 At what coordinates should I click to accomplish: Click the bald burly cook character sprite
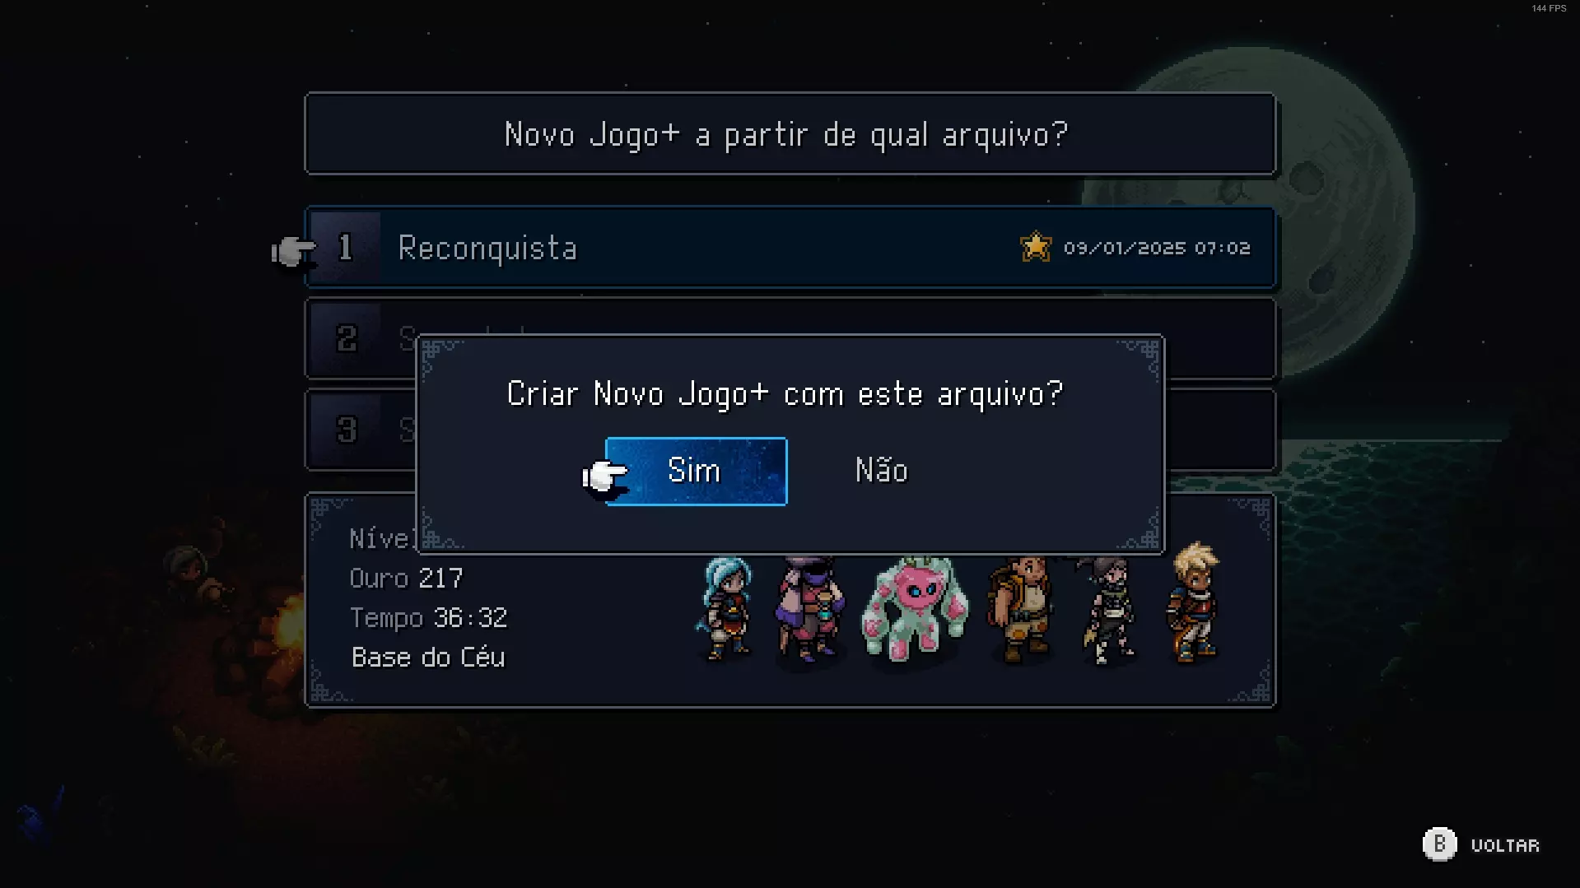coord(1021,610)
